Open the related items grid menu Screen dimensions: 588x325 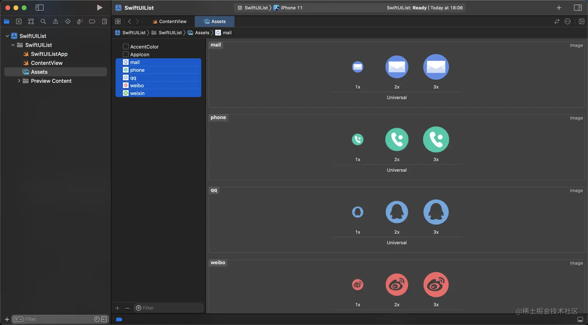point(118,21)
